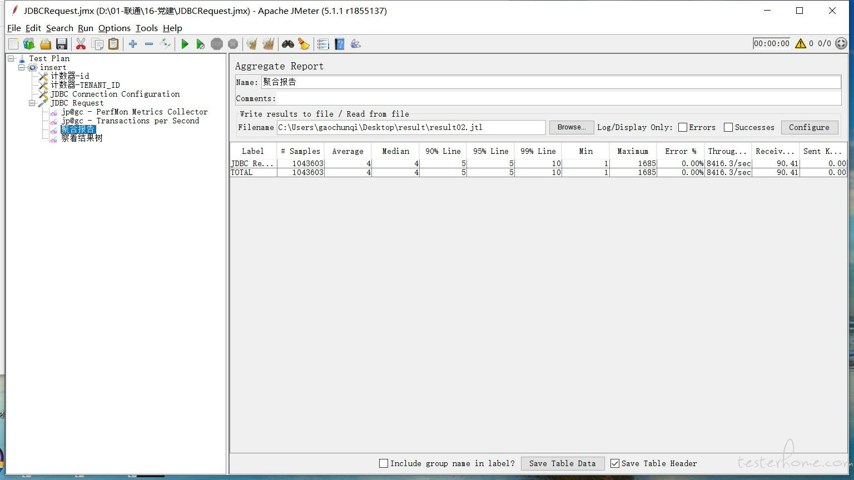Paste from clipboard icon

113,44
